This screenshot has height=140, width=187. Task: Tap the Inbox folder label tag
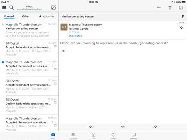[181, 22]
